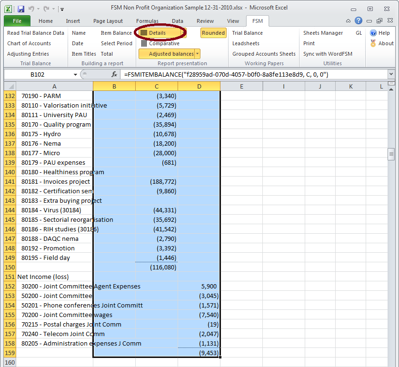Open the Formulas ribbon tab
The image size is (399, 367).
tap(147, 21)
